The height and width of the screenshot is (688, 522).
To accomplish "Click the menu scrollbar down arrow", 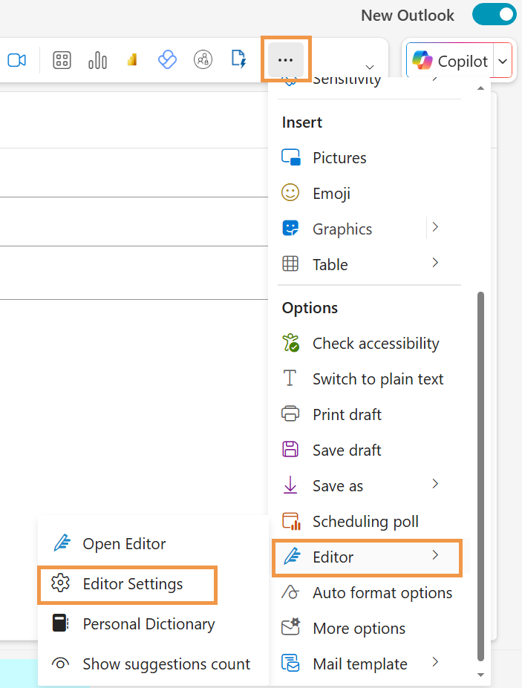I will pyautogui.click(x=480, y=675).
